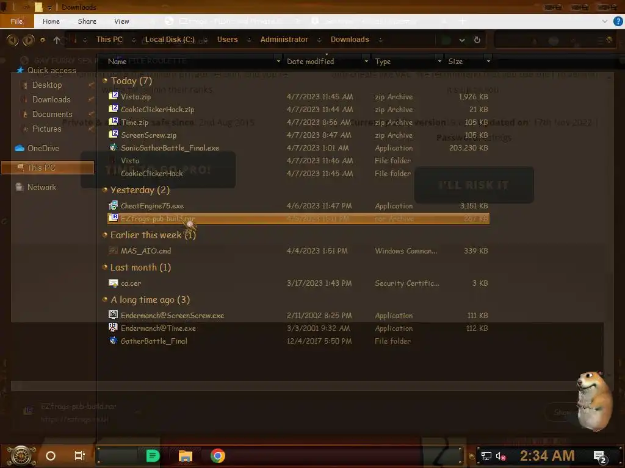Select Endermanch@ScreenScrew.exe icon
This screenshot has height=468, width=625.
click(113, 315)
